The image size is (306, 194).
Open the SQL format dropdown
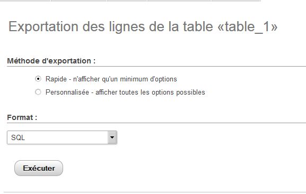pyautogui.click(x=62, y=137)
